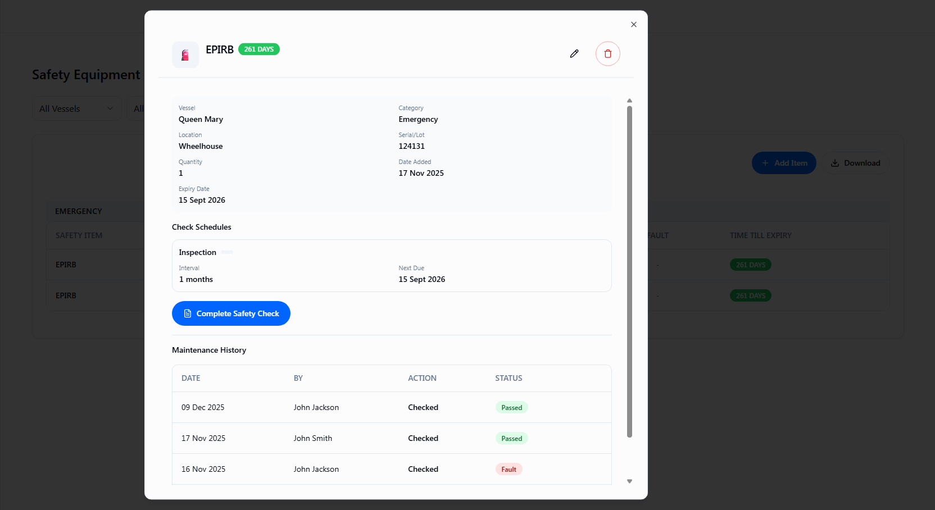The width and height of the screenshot is (935, 510).
Task: Close the EPIRB details dialog
Action: click(633, 25)
